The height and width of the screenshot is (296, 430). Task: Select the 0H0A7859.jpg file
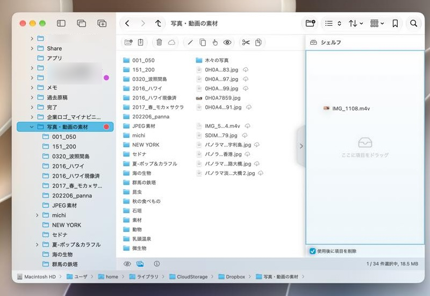pyautogui.click(x=218, y=98)
